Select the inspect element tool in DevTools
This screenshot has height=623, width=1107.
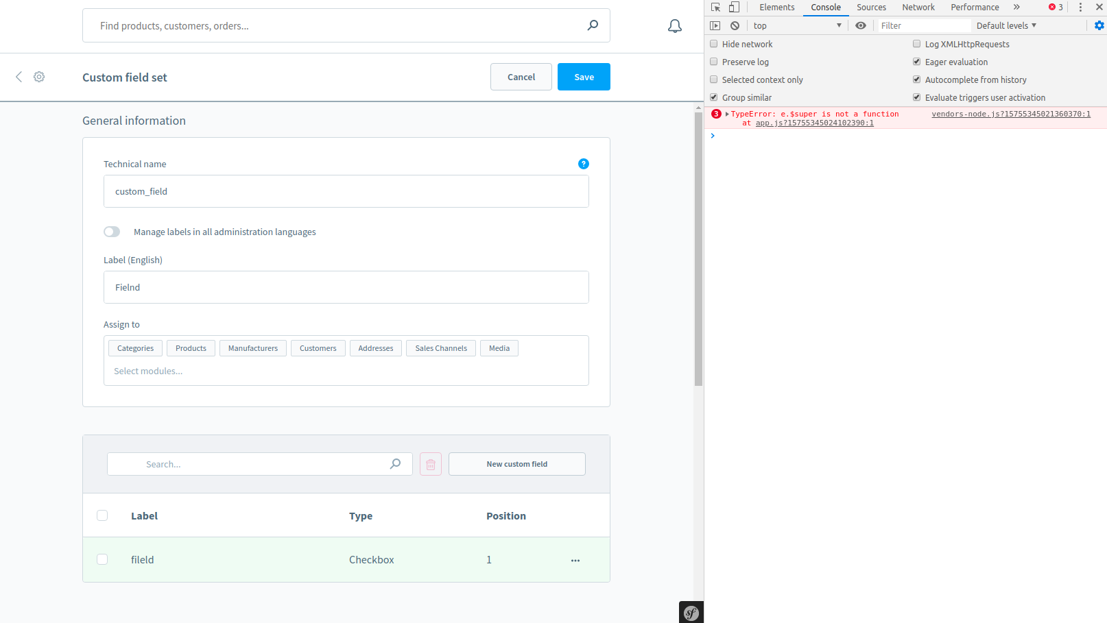pos(715,7)
